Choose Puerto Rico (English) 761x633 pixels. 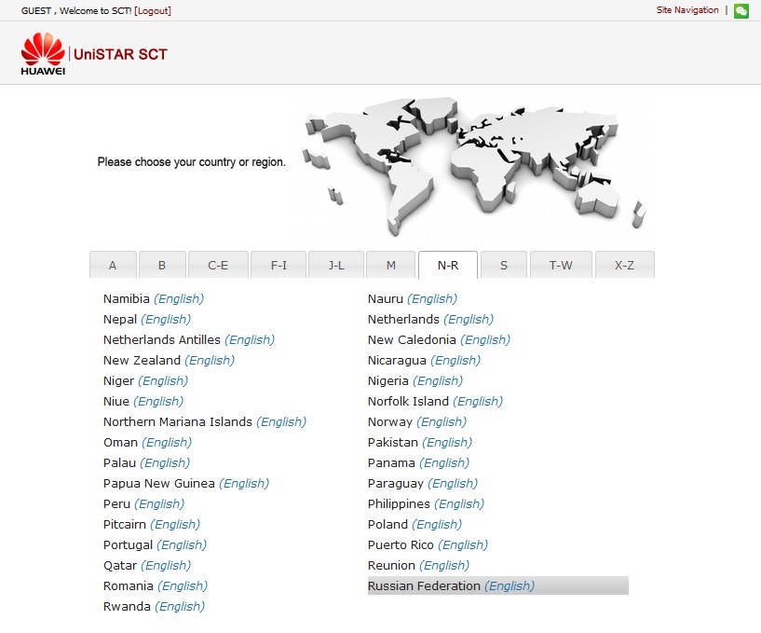point(428,544)
